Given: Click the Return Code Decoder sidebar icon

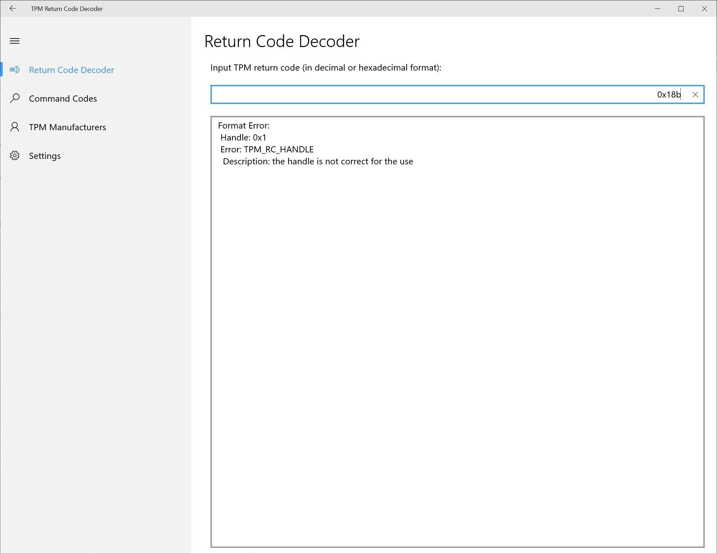Looking at the screenshot, I should pos(15,70).
